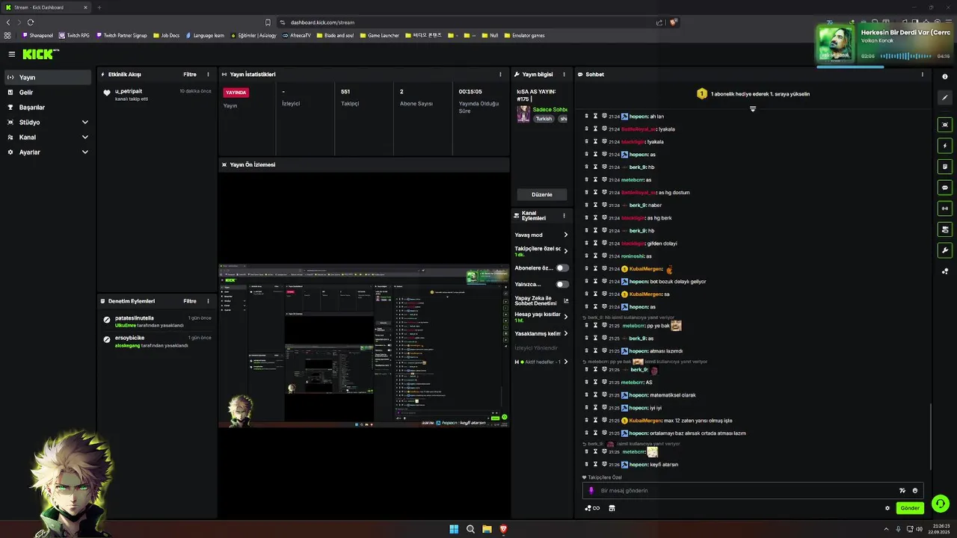Click u_petripait follow event row

pos(157,94)
